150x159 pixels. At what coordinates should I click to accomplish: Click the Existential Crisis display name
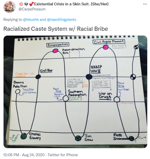(71, 4)
